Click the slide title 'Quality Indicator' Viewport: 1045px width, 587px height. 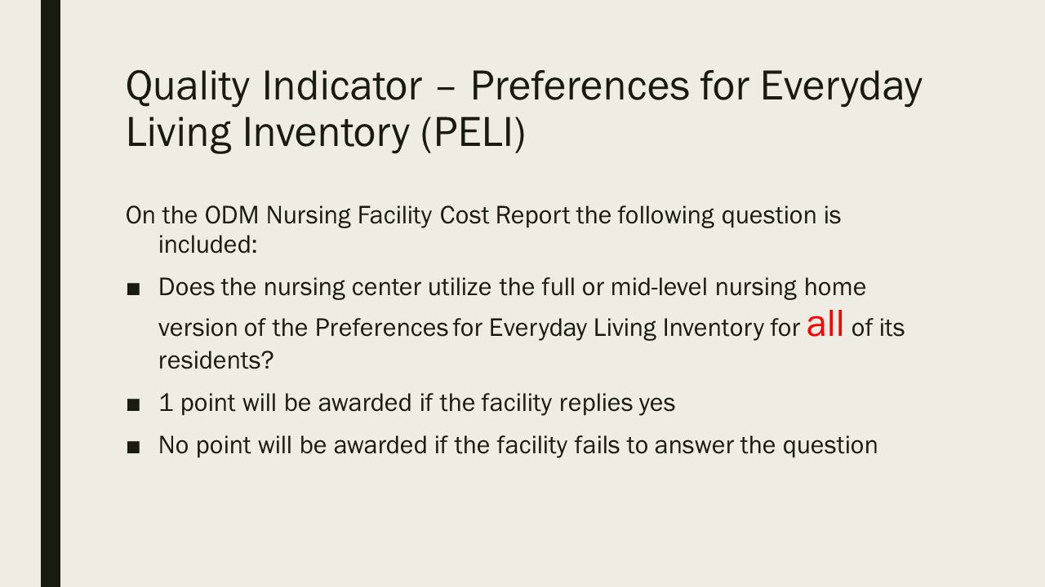[273, 86]
